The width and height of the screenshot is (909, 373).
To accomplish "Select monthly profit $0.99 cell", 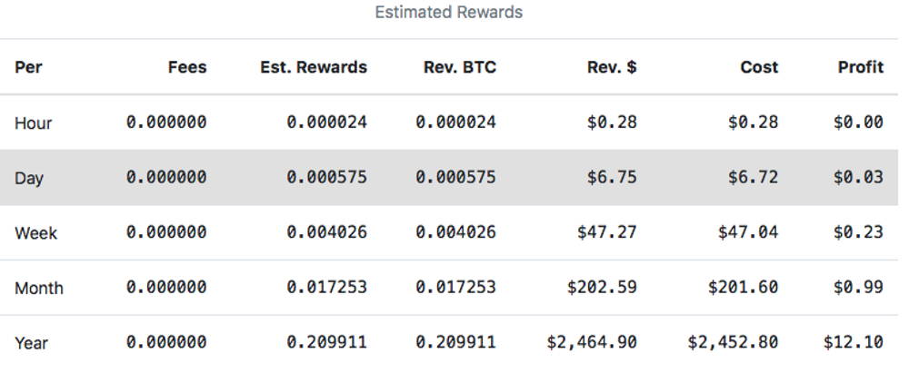I will pyautogui.click(x=859, y=288).
